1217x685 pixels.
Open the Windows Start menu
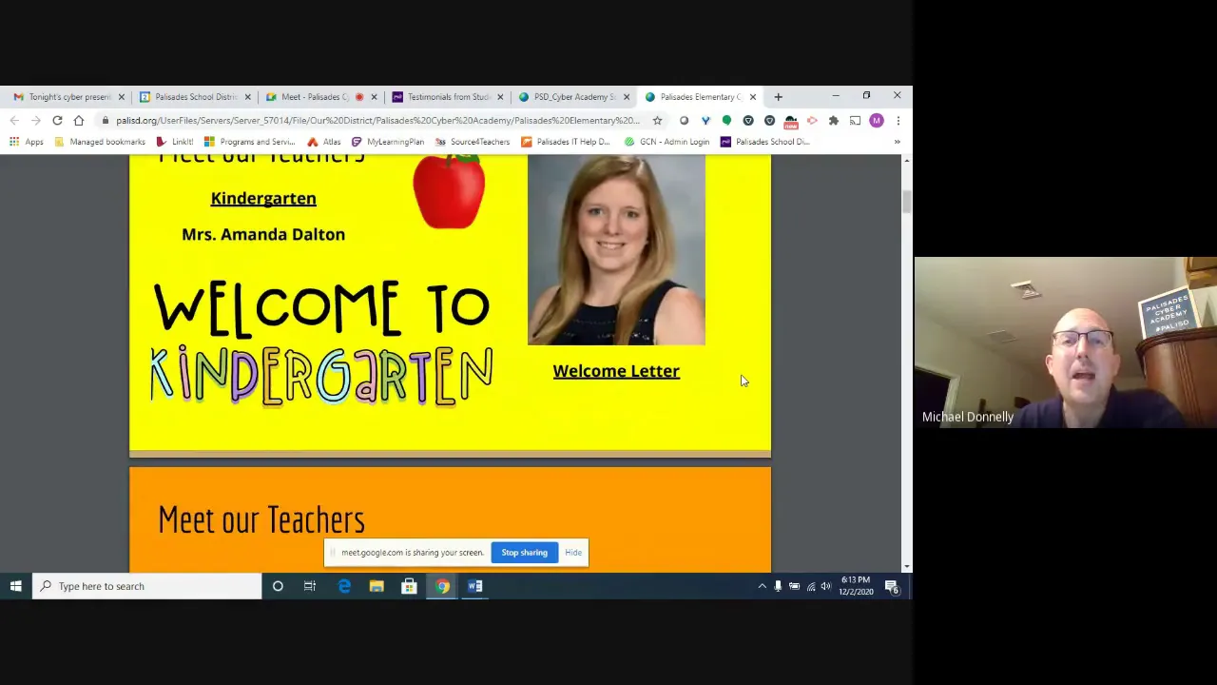[16, 586]
